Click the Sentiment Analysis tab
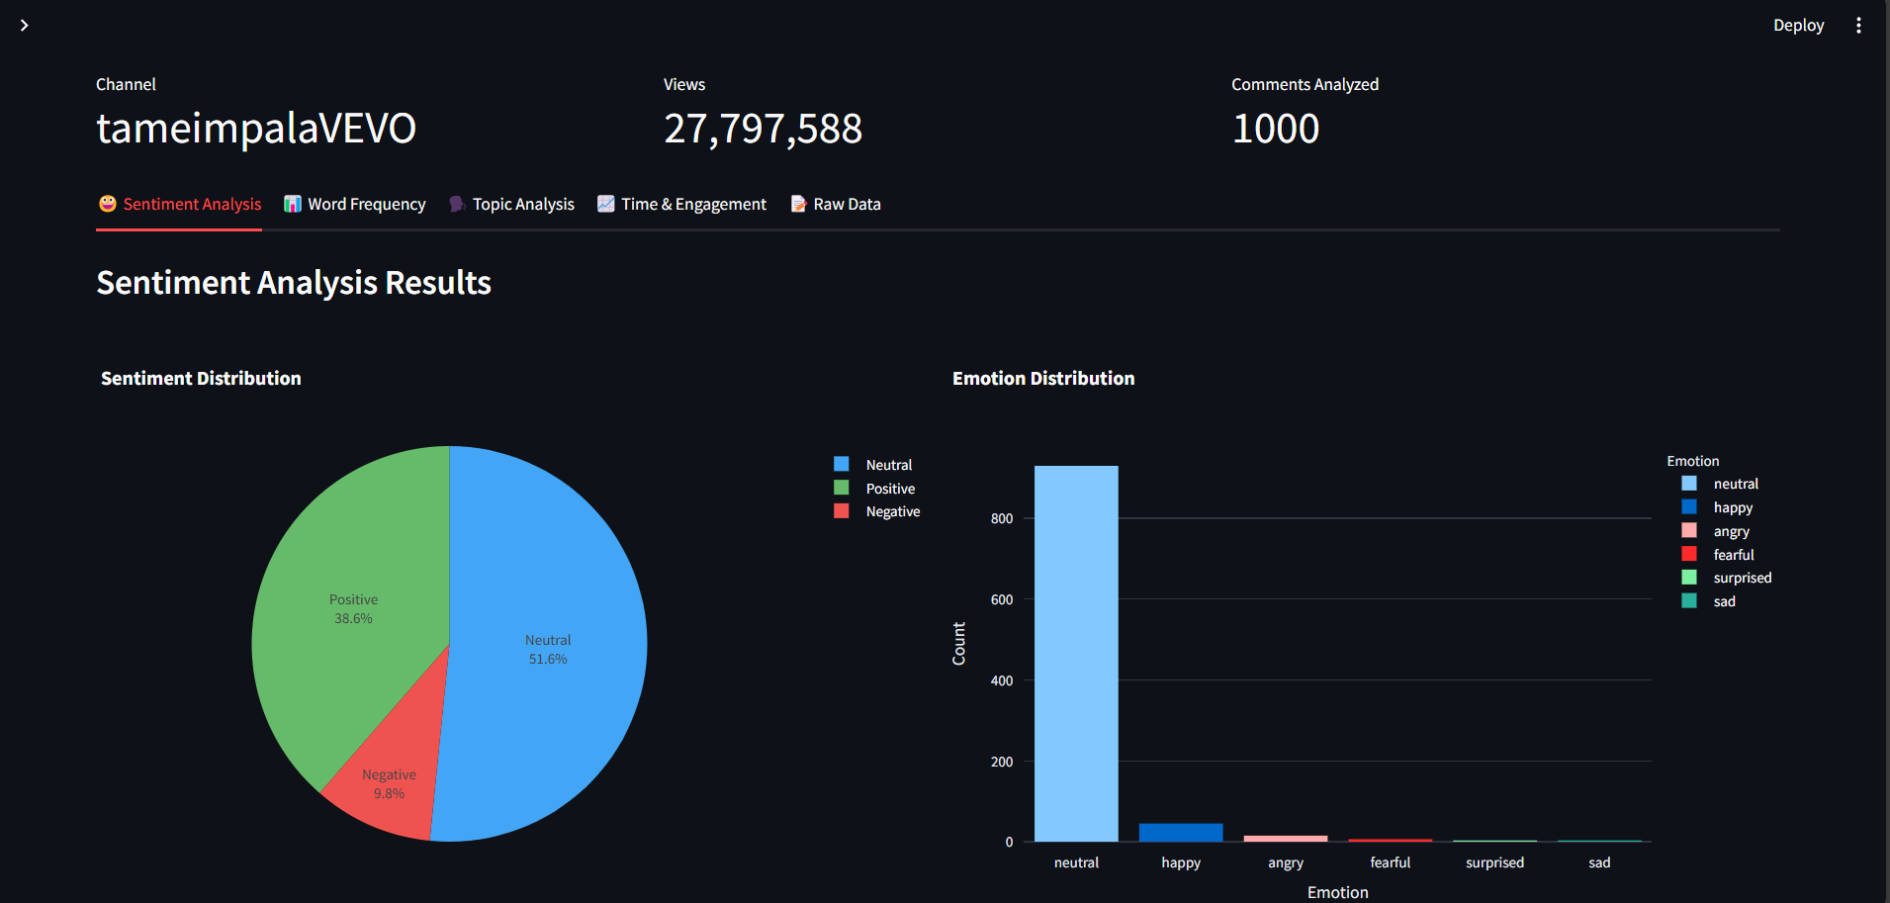 click(x=179, y=204)
